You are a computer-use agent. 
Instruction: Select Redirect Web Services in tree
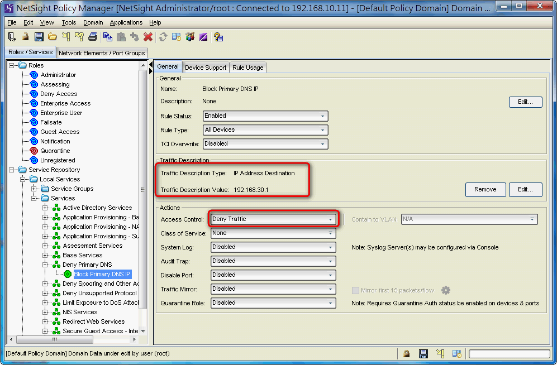(x=94, y=321)
